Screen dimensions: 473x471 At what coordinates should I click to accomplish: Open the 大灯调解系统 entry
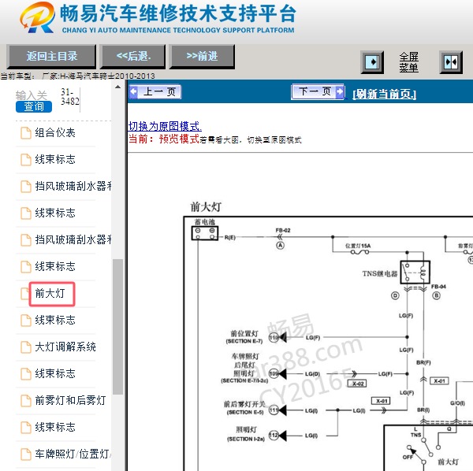coord(65,347)
